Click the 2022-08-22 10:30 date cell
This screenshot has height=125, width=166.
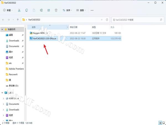pos(78,39)
